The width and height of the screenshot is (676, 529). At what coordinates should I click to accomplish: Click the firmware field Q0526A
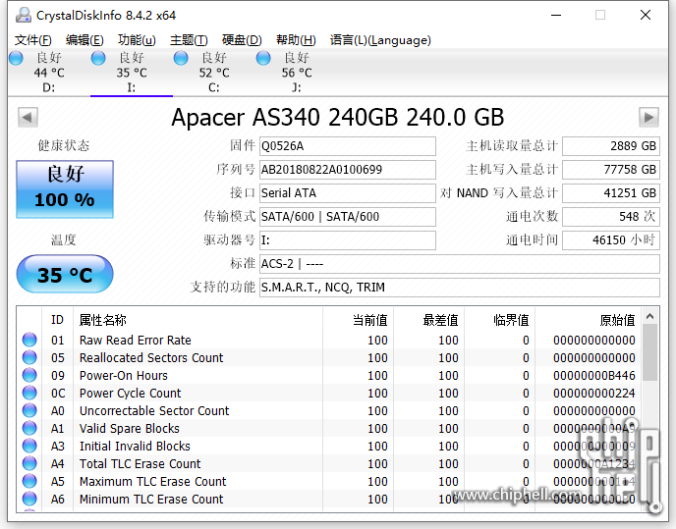point(348,146)
